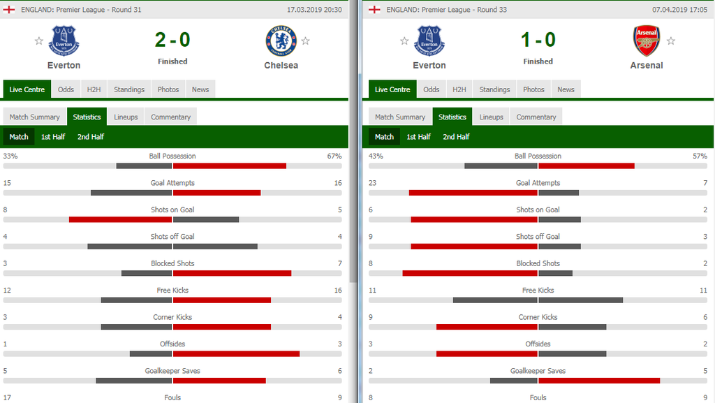Click the England flag beside Round 31

pyautogui.click(x=10, y=10)
